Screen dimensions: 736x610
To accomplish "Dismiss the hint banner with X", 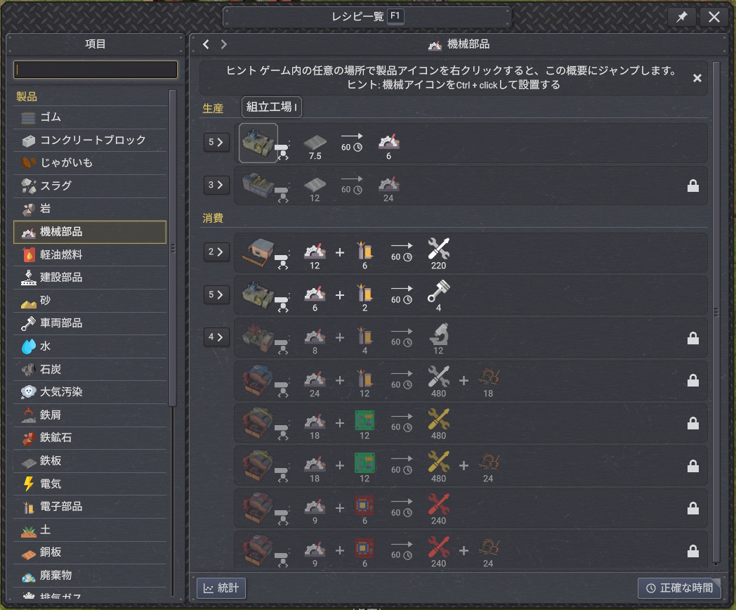I will (697, 78).
